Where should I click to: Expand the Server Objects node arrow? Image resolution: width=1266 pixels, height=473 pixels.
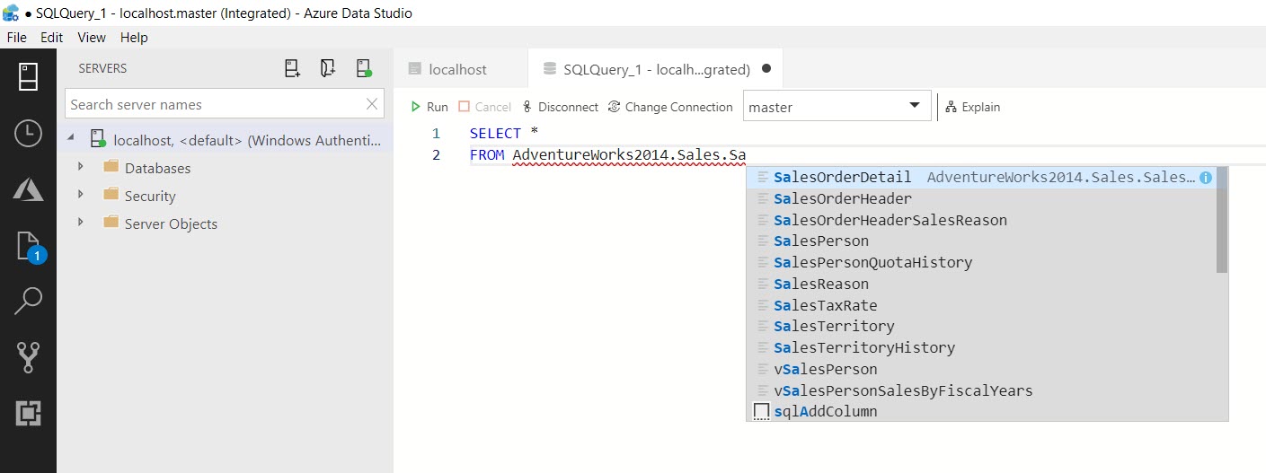[x=81, y=223]
